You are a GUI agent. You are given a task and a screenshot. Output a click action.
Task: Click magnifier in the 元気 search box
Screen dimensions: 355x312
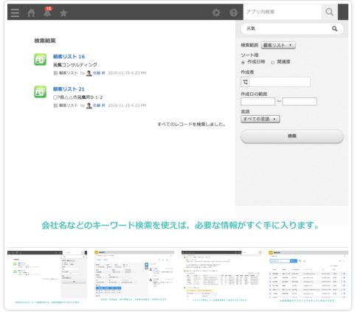click(x=334, y=29)
